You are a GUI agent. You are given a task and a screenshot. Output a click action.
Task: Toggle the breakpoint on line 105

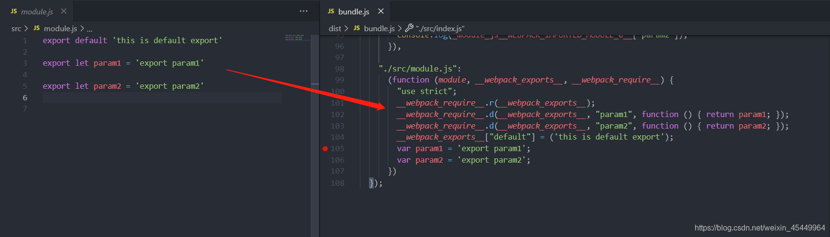coord(325,149)
